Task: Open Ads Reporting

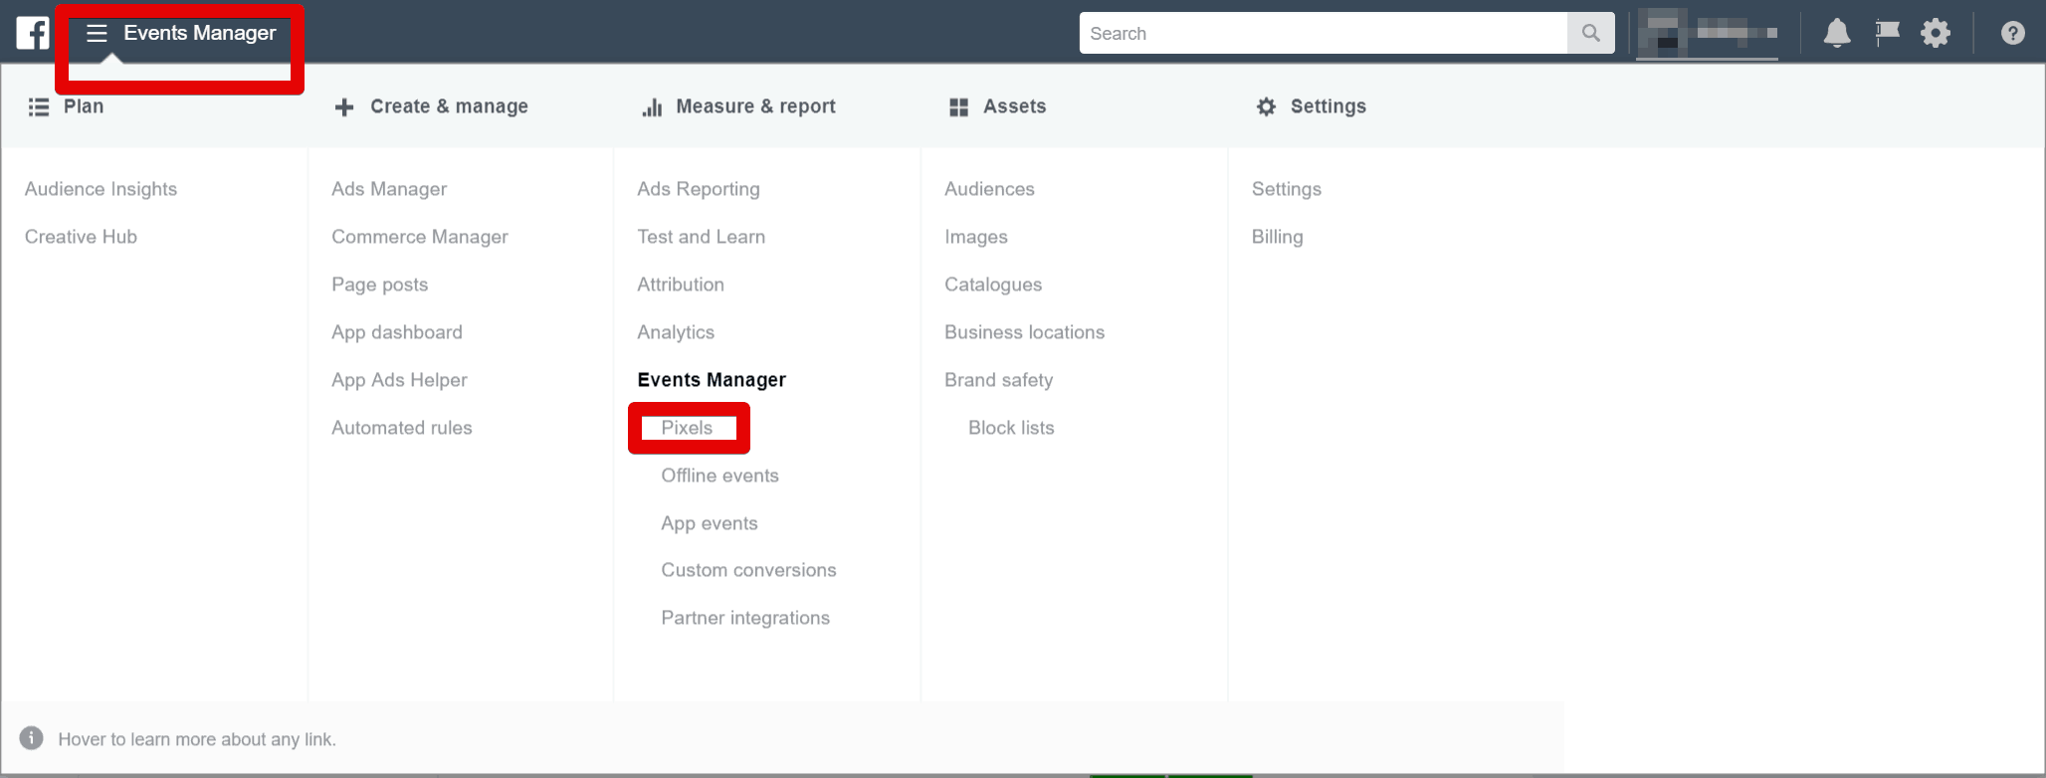Action: pos(698,189)
